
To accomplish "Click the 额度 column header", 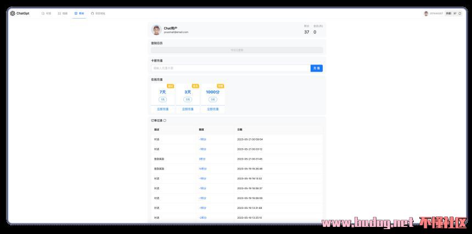I will (x=201, y=130).
